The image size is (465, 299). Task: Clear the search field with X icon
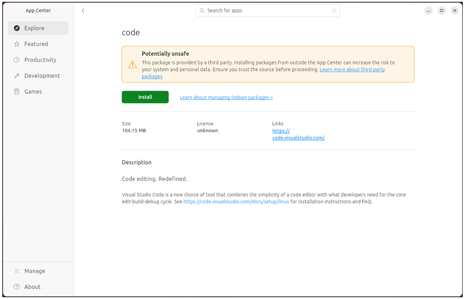pyautogui.click(x=334, y=11)
